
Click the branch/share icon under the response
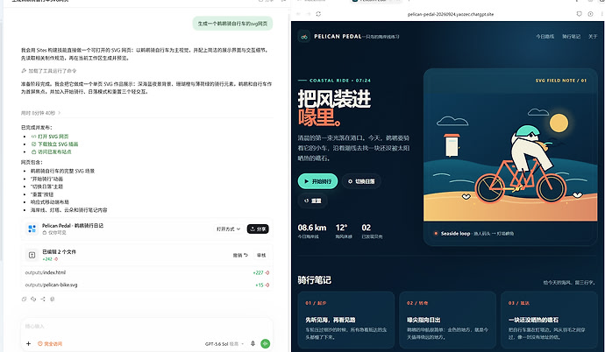43,299
